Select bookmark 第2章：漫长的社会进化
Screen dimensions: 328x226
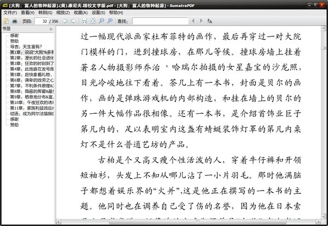pos(32,58)
